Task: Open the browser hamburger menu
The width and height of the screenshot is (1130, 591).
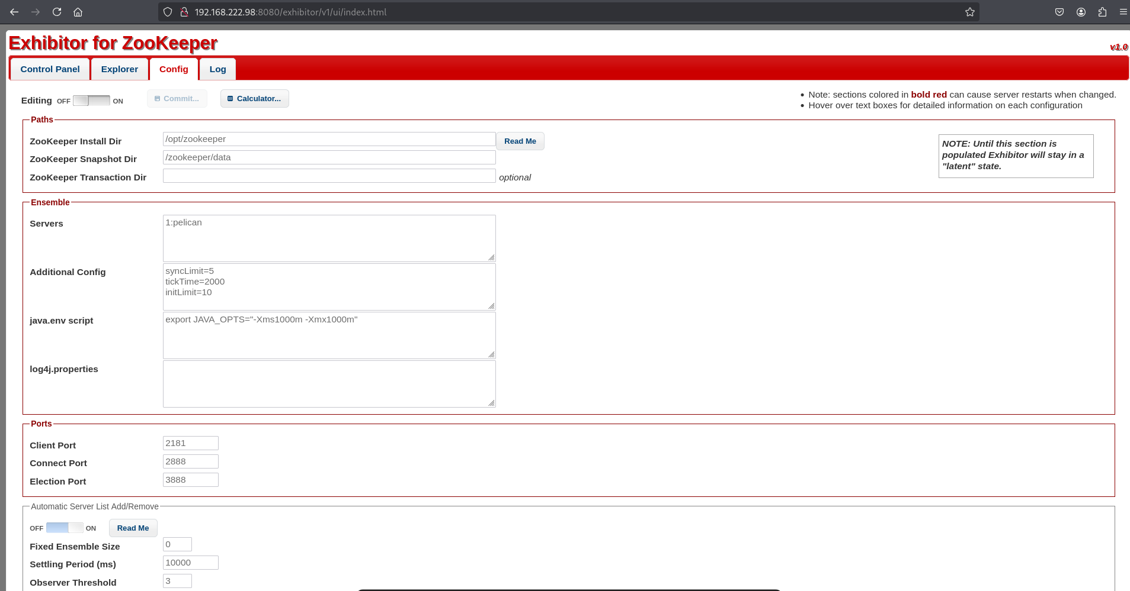Action: (x=1123, y=12)
